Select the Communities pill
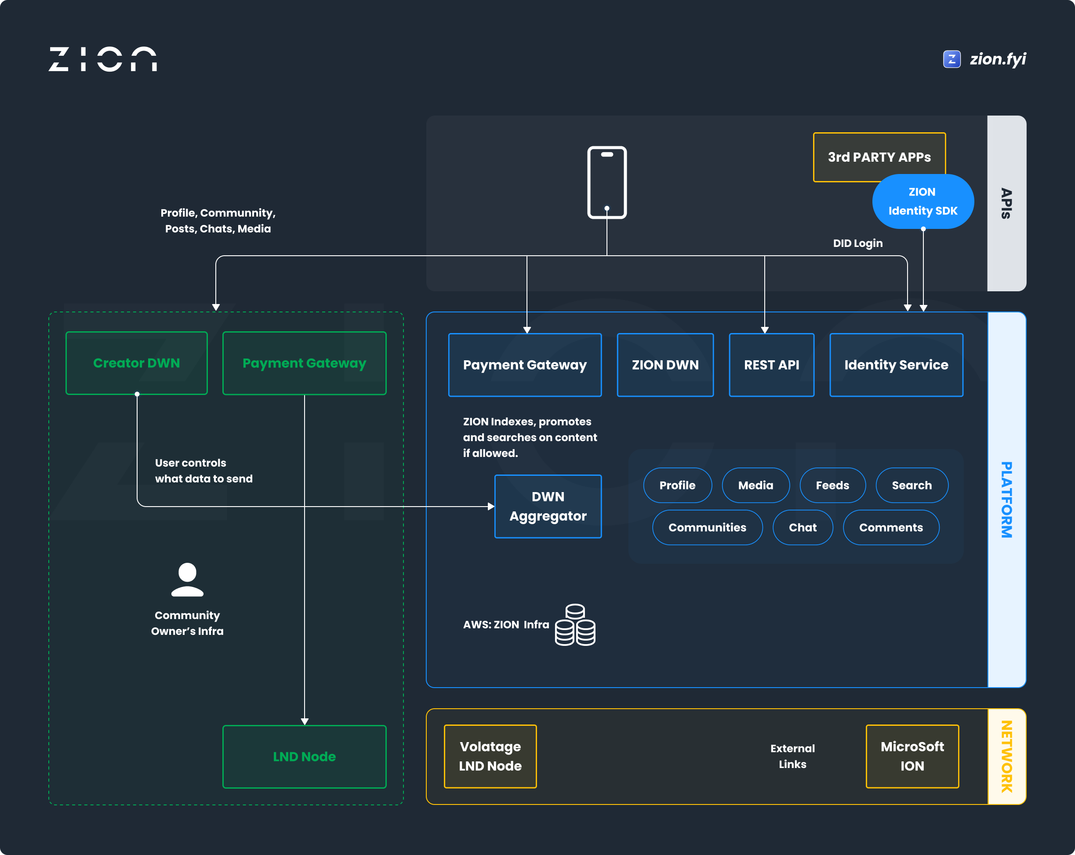 point(708,528)
